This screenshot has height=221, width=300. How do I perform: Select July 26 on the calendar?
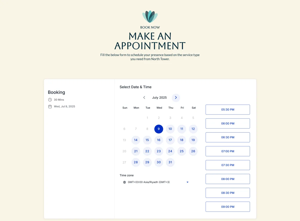point(193,151)
